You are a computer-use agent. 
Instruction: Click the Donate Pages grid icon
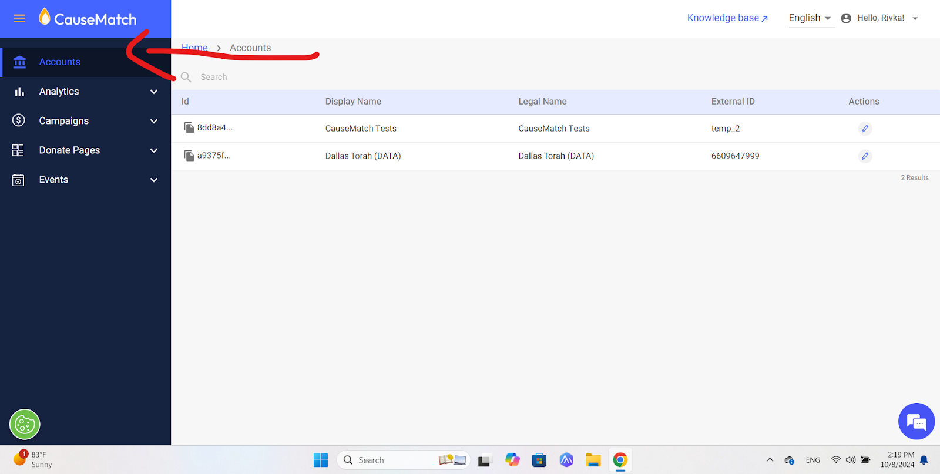pos(18,150)
